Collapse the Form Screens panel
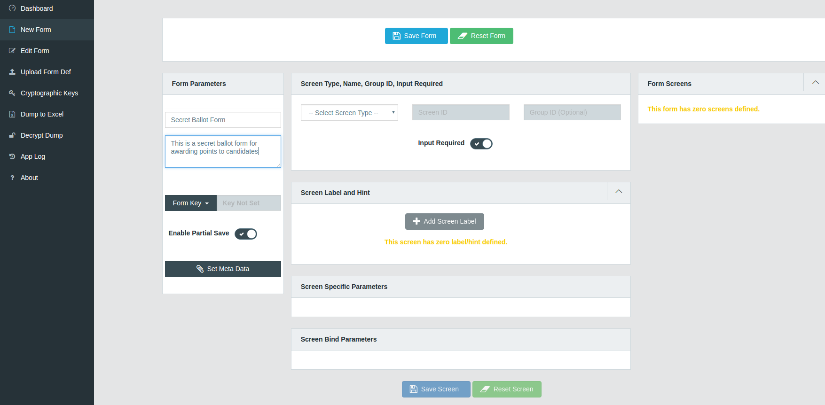Screen dimensions: 825x405 (815, 83)
